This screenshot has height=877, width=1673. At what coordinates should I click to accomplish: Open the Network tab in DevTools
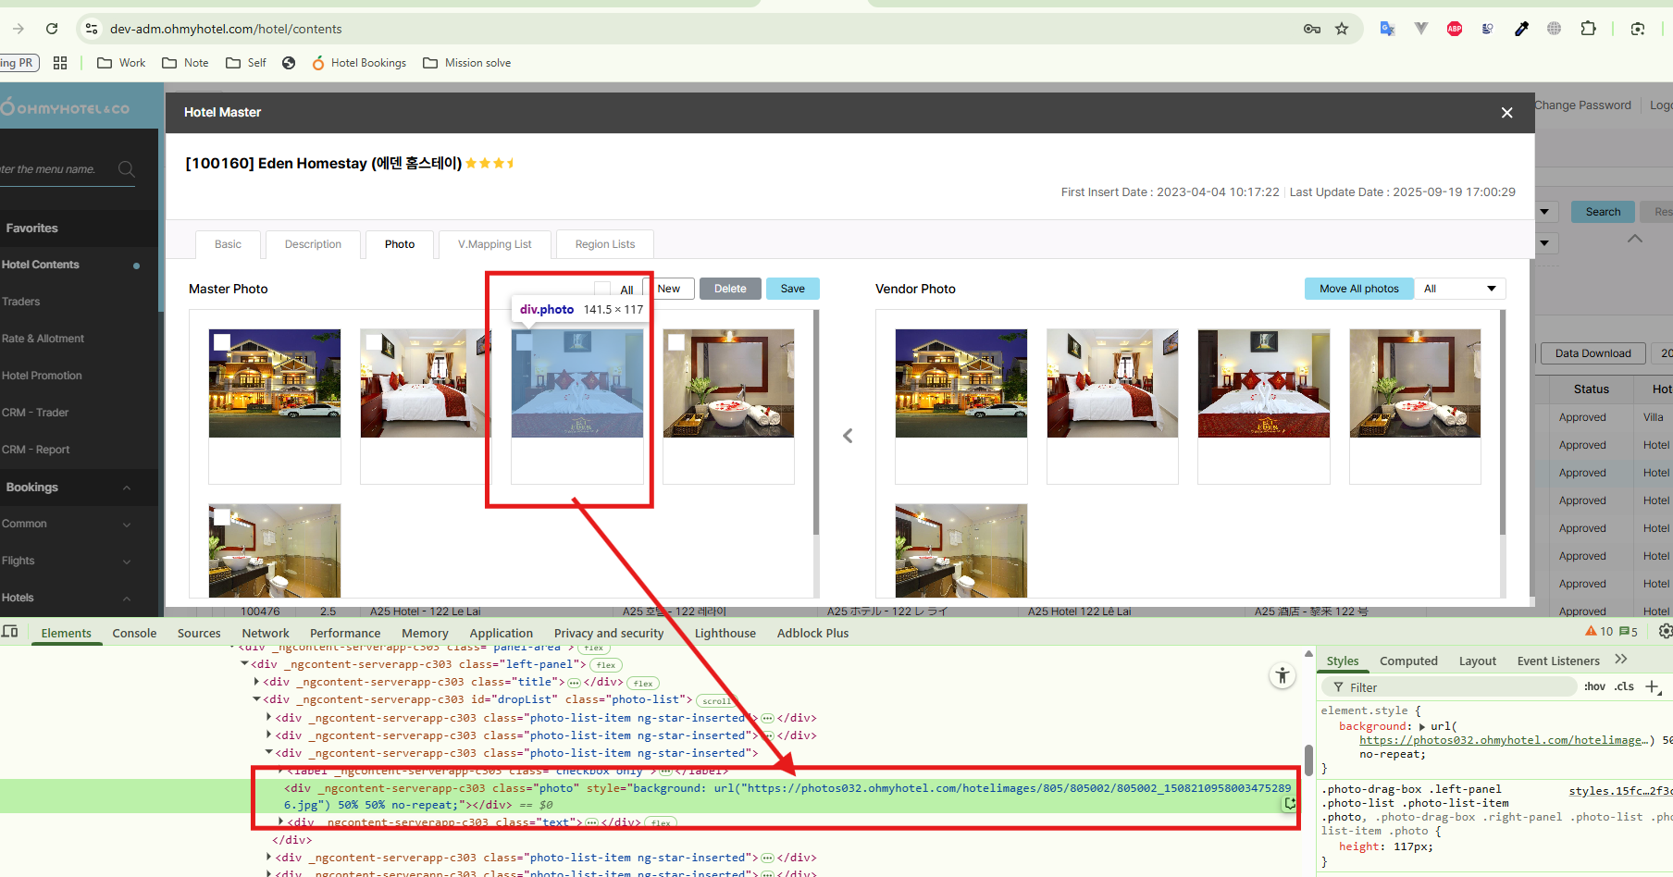point(266,634)
